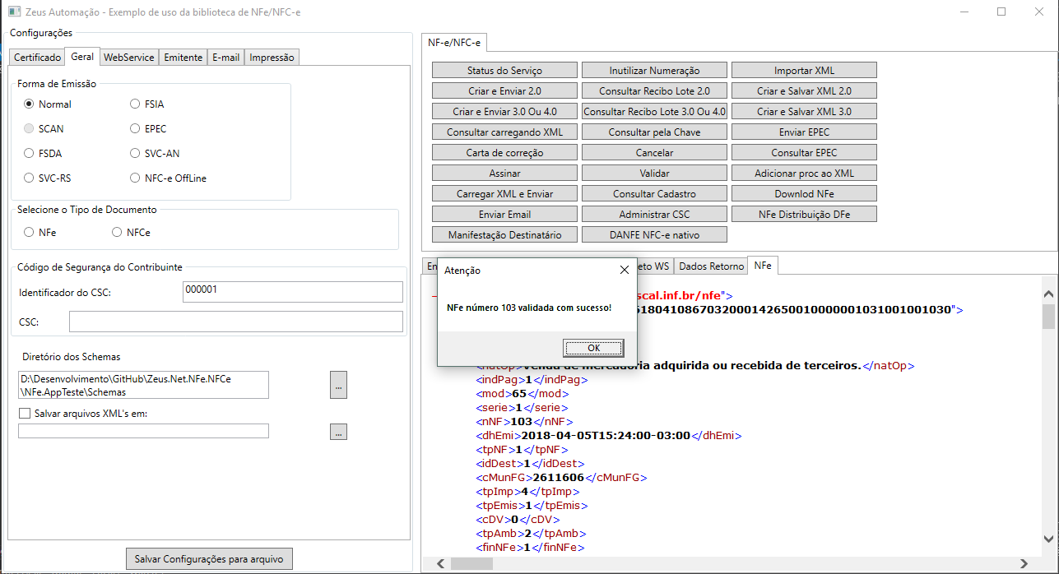Image resolution: width=1059 pixels, height=574 pixels.
Task: Click Manifestação Destinatário button
Action: pyautogui.click(x=504, y=235)
